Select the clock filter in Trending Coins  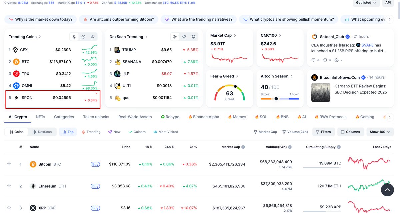point(83,37)
